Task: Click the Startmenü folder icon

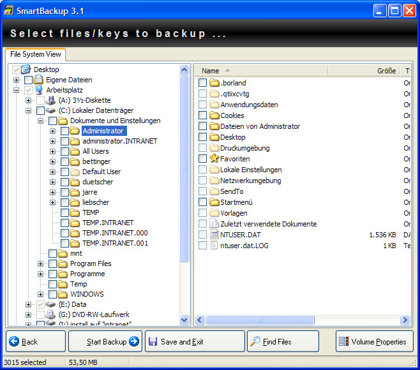Action: point(214,202)
